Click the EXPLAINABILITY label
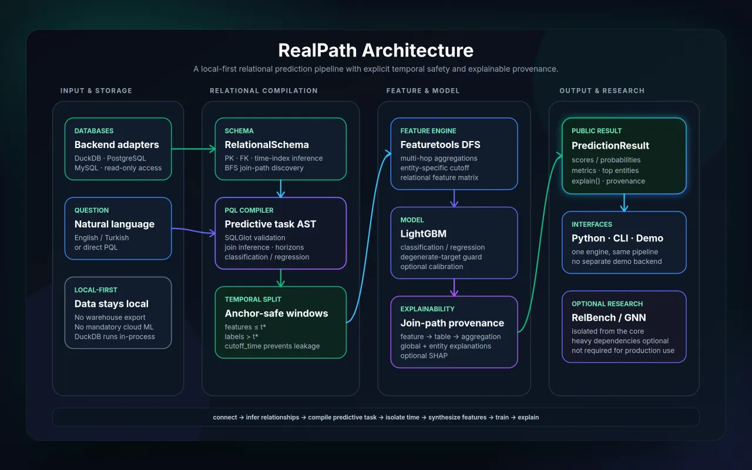 pos(428,309)
